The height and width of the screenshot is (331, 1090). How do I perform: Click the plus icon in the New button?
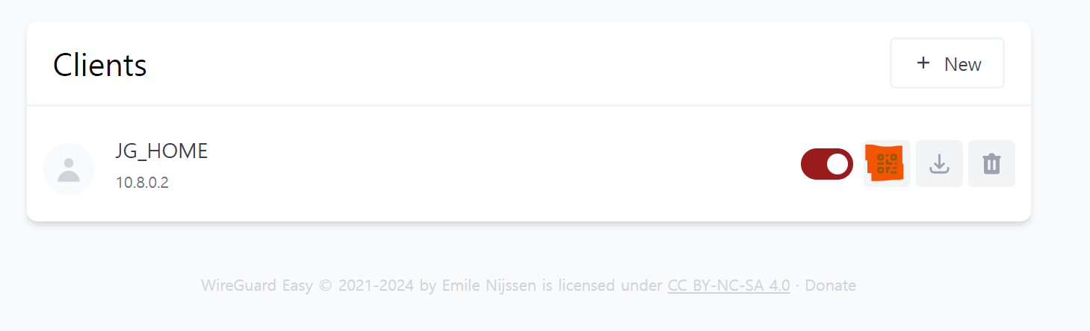click(x=923, y=63)
